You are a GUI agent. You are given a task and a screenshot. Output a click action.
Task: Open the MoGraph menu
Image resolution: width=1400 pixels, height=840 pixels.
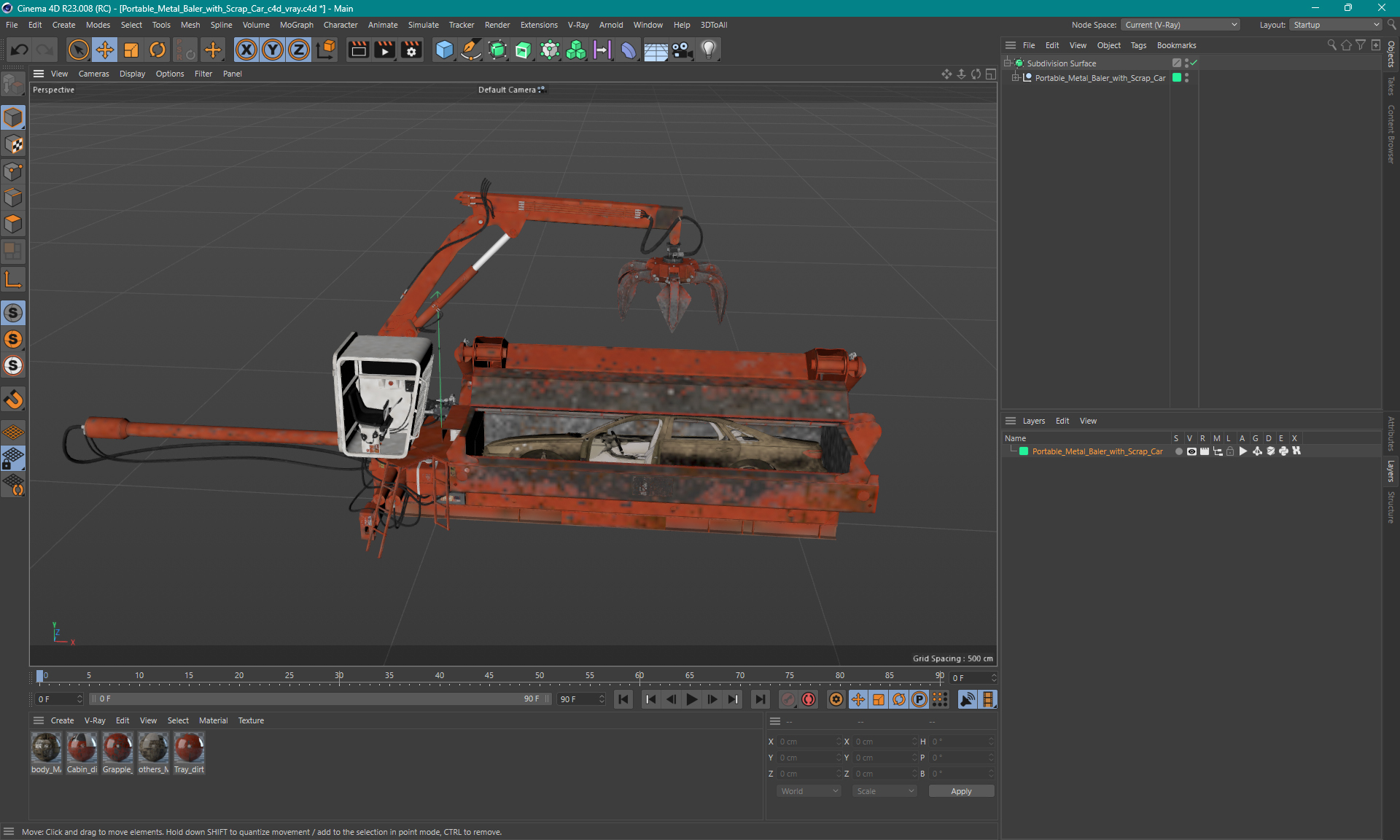tap(296, 25)
